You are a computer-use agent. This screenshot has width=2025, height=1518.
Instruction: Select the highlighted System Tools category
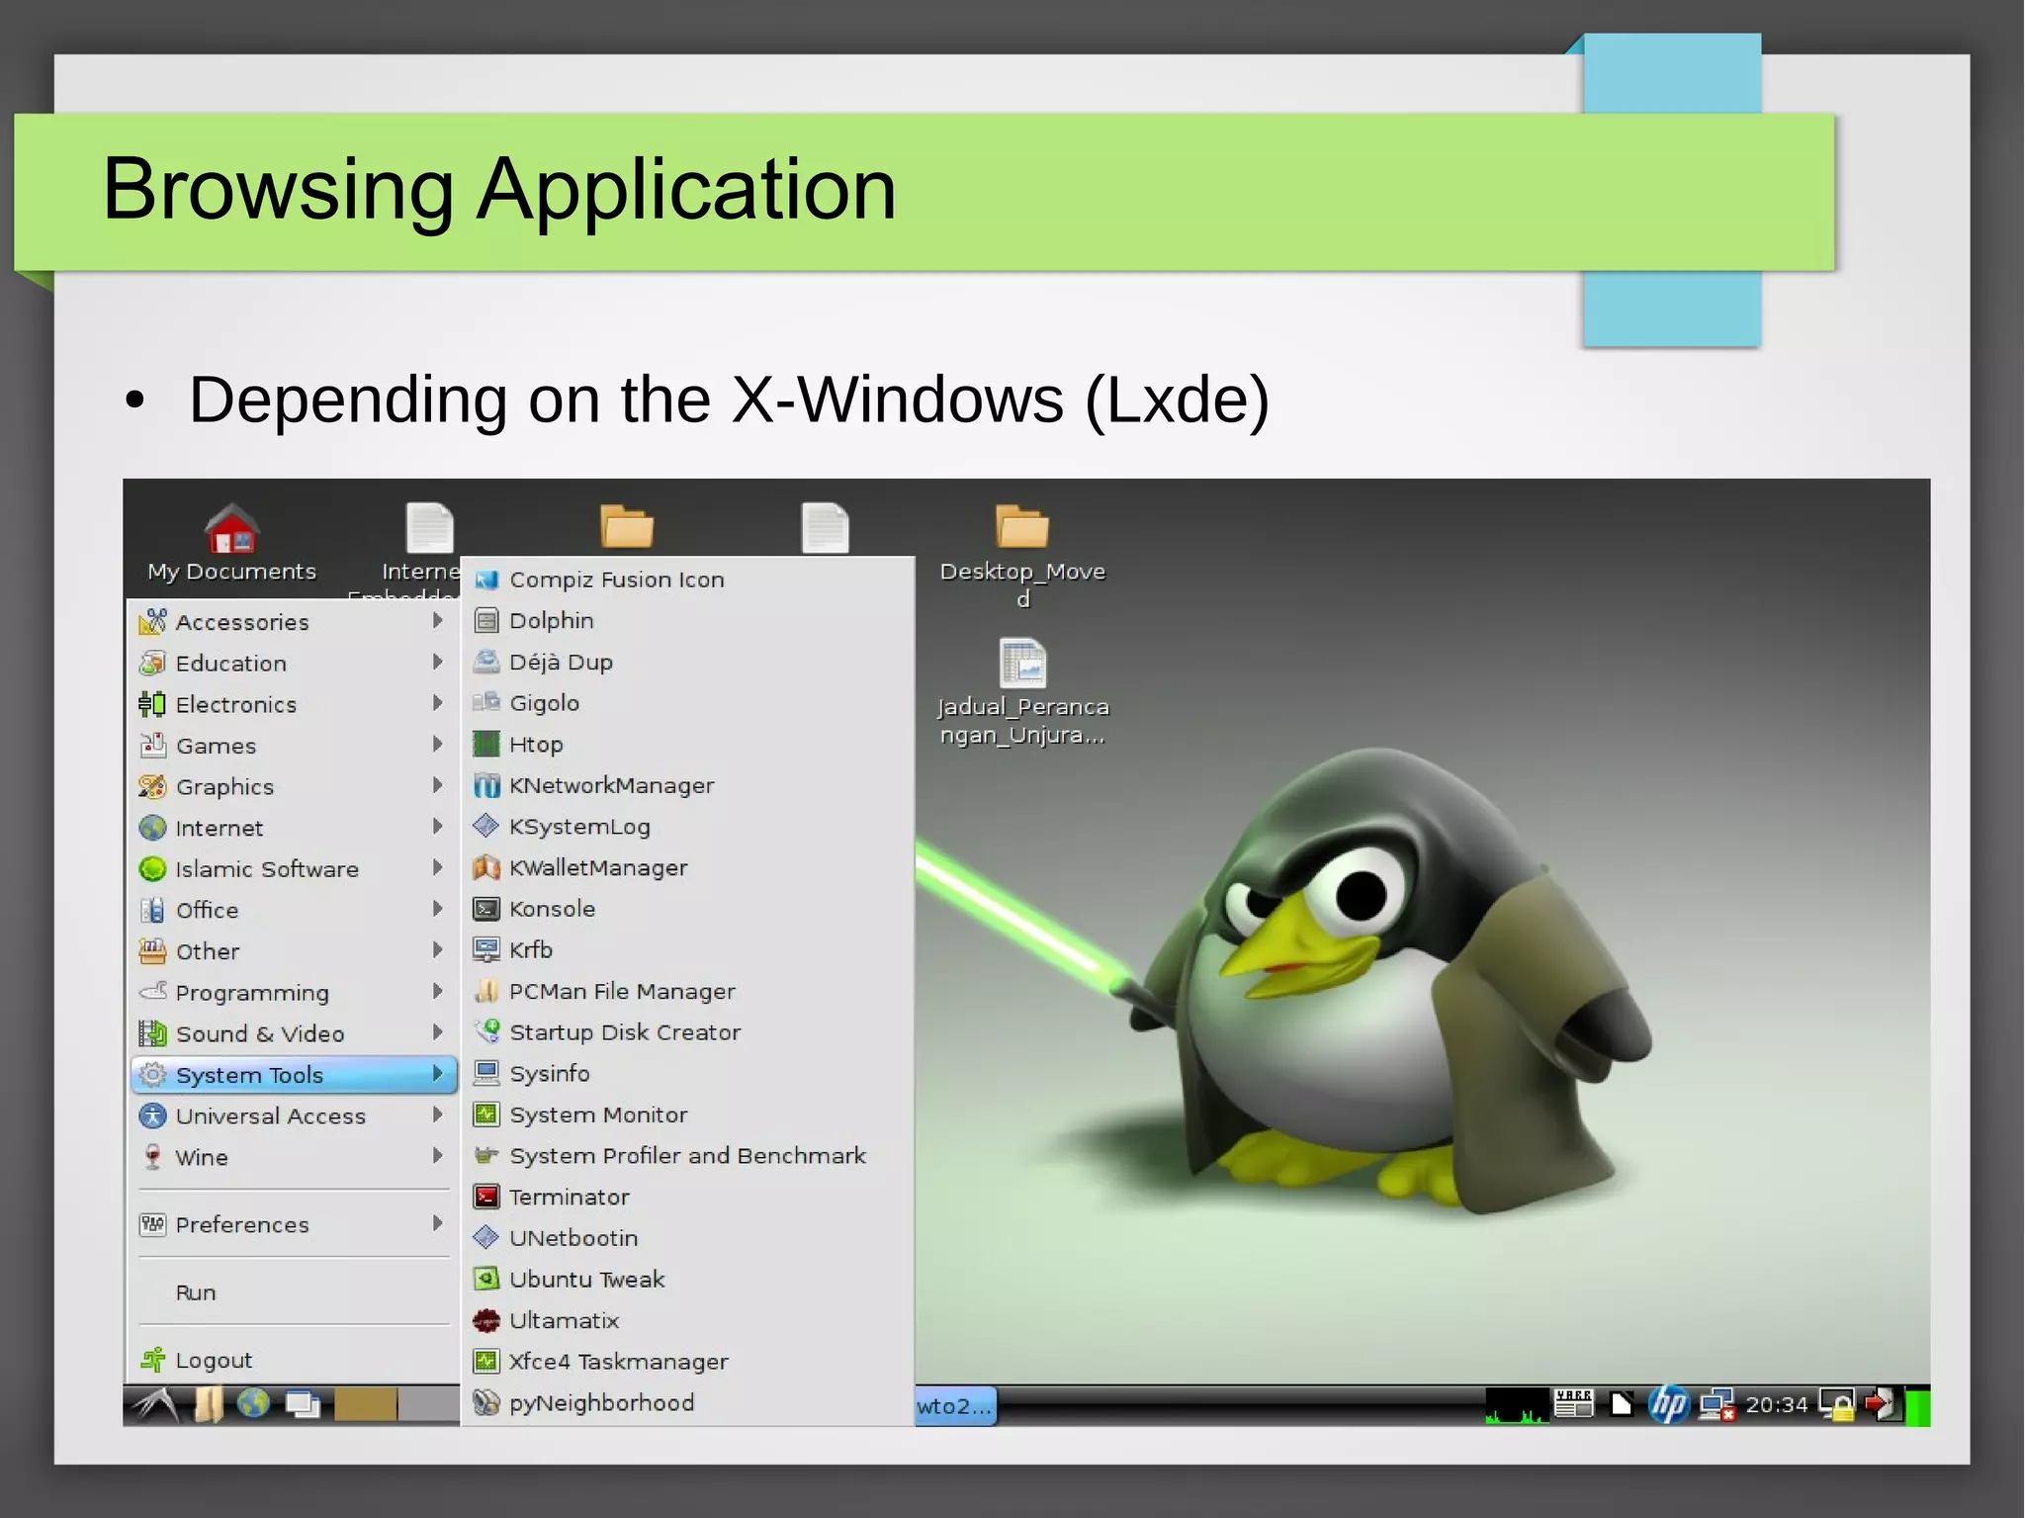tap(294, 1075)
